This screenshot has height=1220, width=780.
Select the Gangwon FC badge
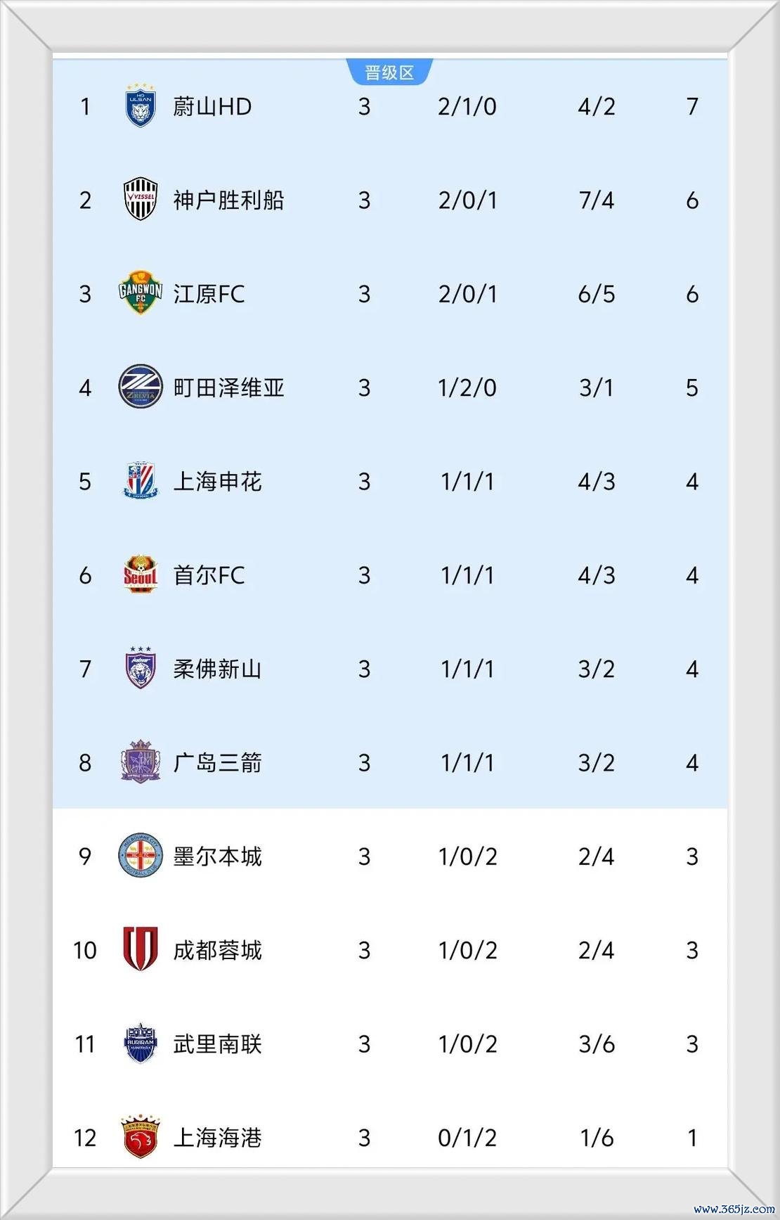click(x=141, y=293)
